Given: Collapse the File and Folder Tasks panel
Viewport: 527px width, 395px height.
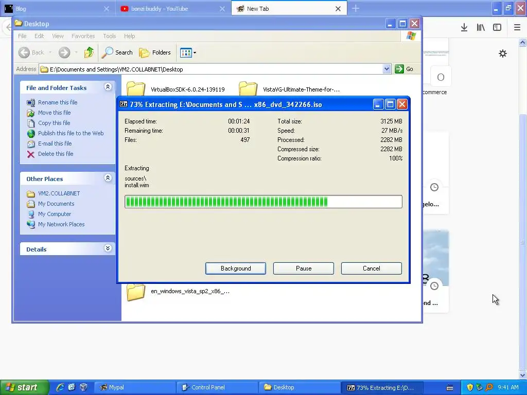Looking at the screenshot, I should pyautogui.click(x=108, y=87).
